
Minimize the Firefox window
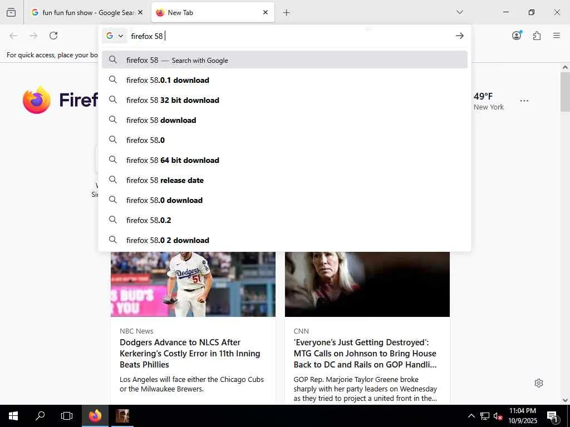(505, 12)
